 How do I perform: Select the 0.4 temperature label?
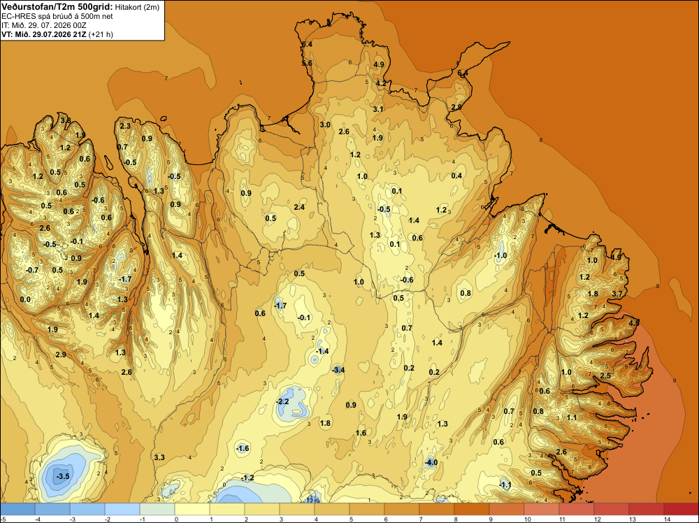[456, 175]
